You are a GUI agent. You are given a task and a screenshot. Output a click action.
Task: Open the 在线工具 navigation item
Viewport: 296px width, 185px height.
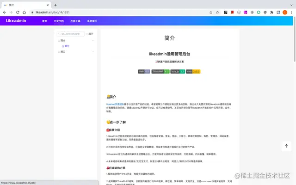(x=75, y=21)
